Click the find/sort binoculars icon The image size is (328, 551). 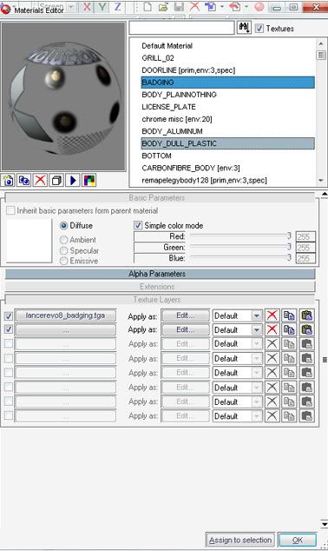point(244,28)
